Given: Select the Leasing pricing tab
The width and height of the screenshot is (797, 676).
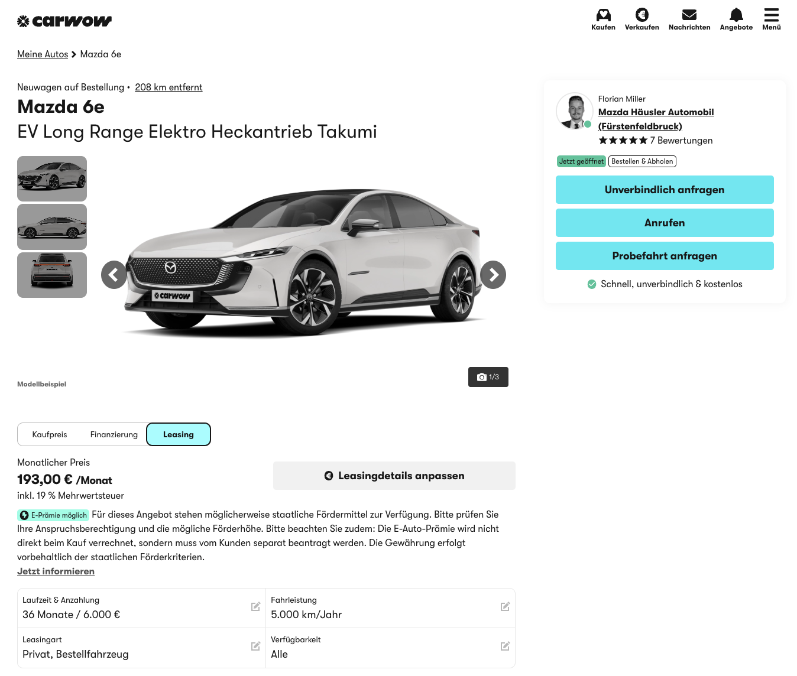Looking at the screenshot, I should tap(179, 435).
